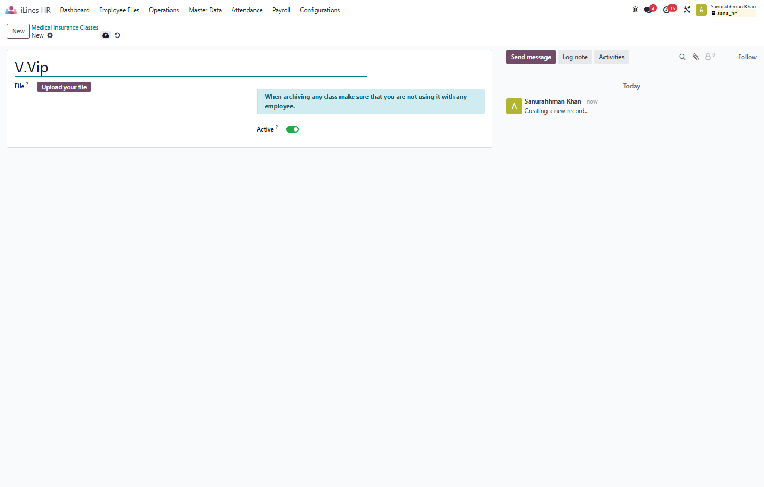Save the record with the cloud icon
The height and width of the screenshot is (487, 764).
pos(106,35)
